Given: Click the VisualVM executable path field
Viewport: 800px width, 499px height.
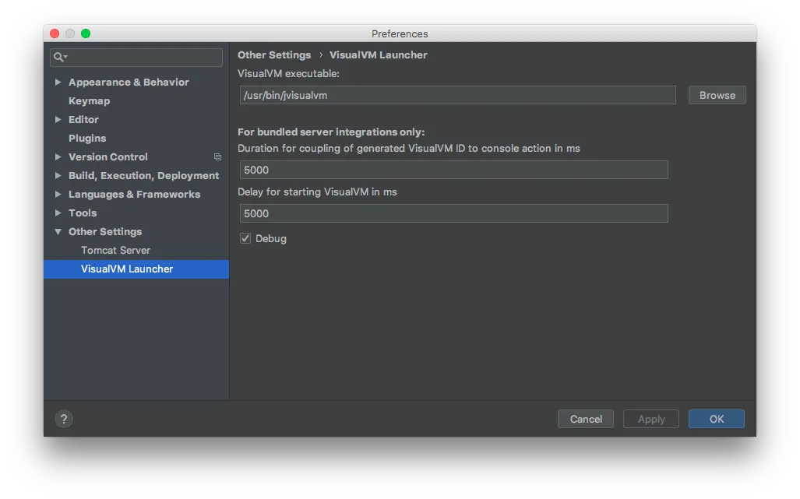Looking at the screenshot, I should [x=458, y=95].
